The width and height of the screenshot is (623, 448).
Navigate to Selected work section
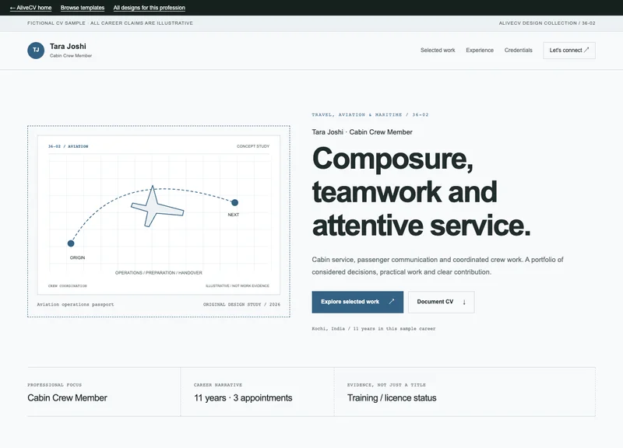(x=438, y=50)
